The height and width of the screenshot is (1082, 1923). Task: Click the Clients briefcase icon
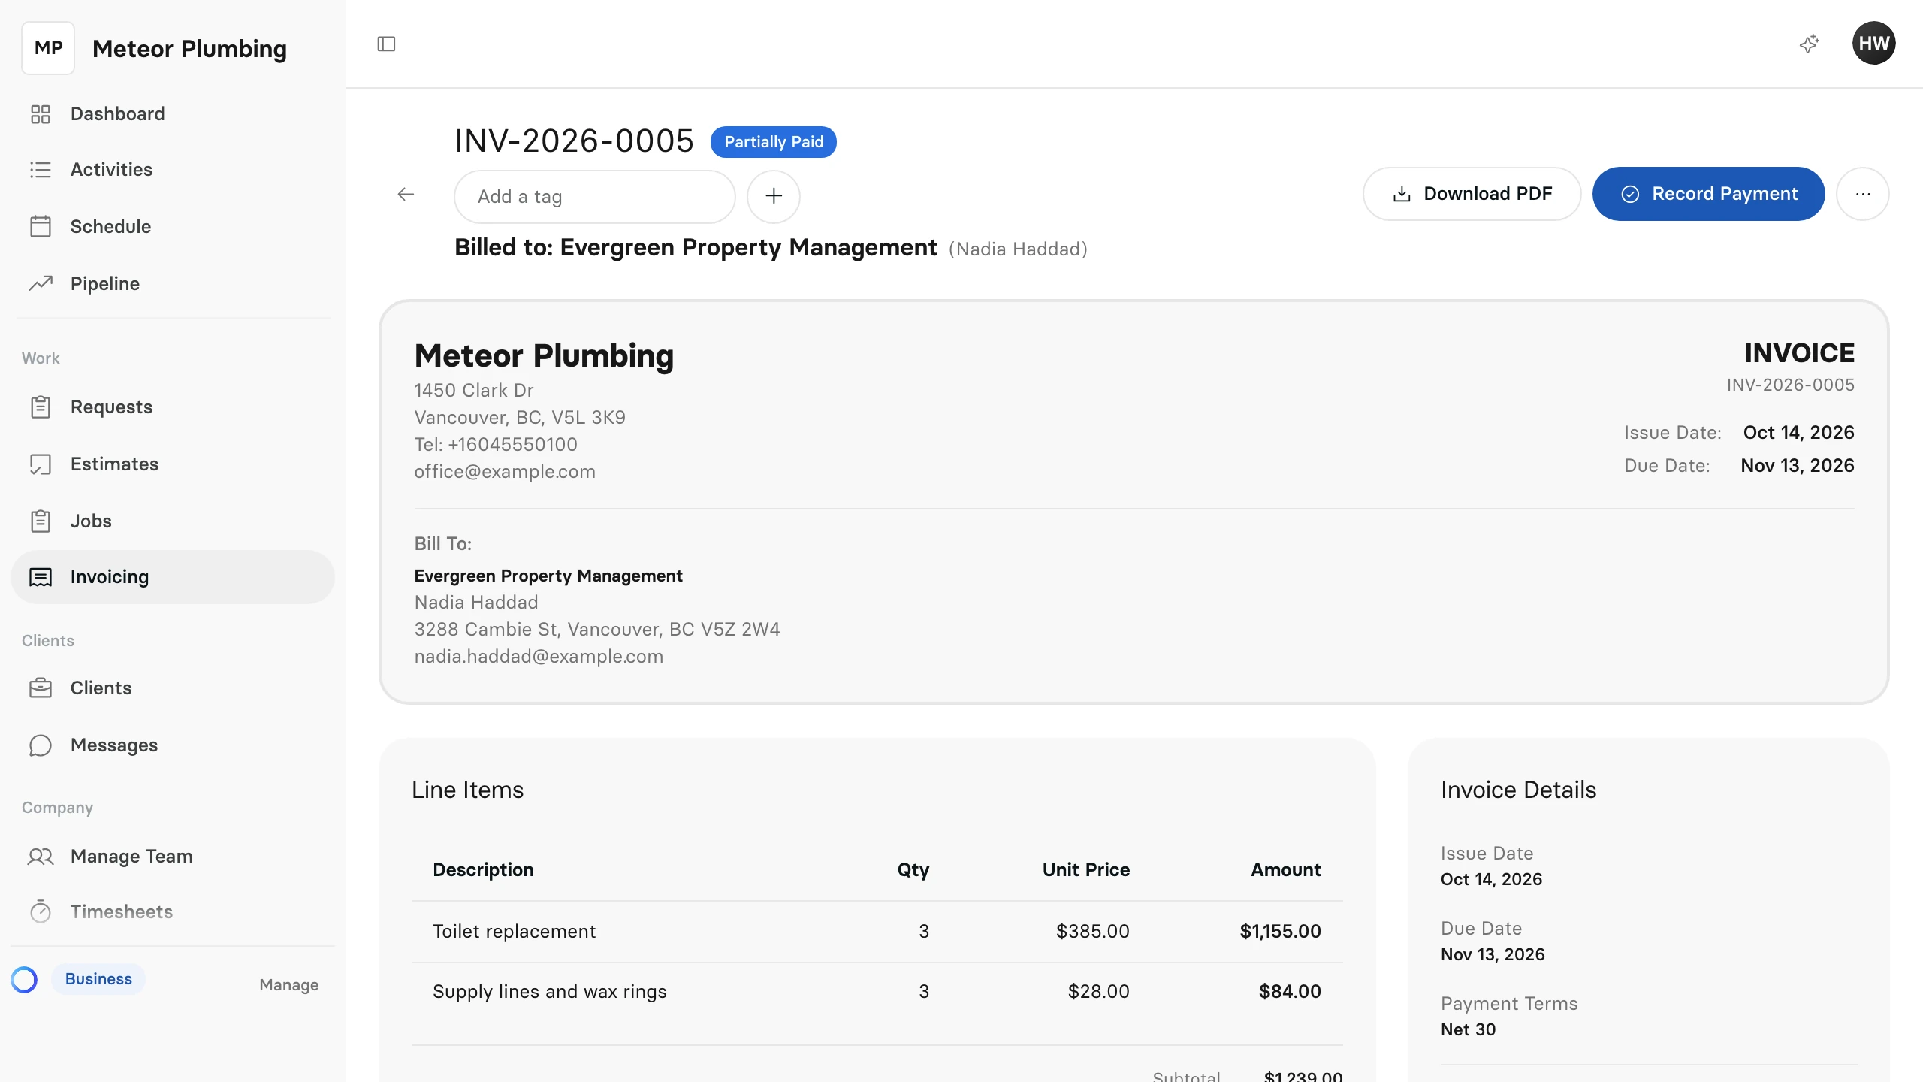click(41, 688)
